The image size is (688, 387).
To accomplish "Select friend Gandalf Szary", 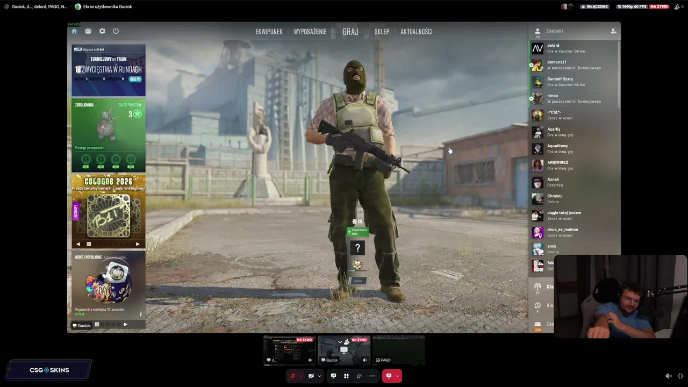I will pyautogui.click(x=574, y=82).
